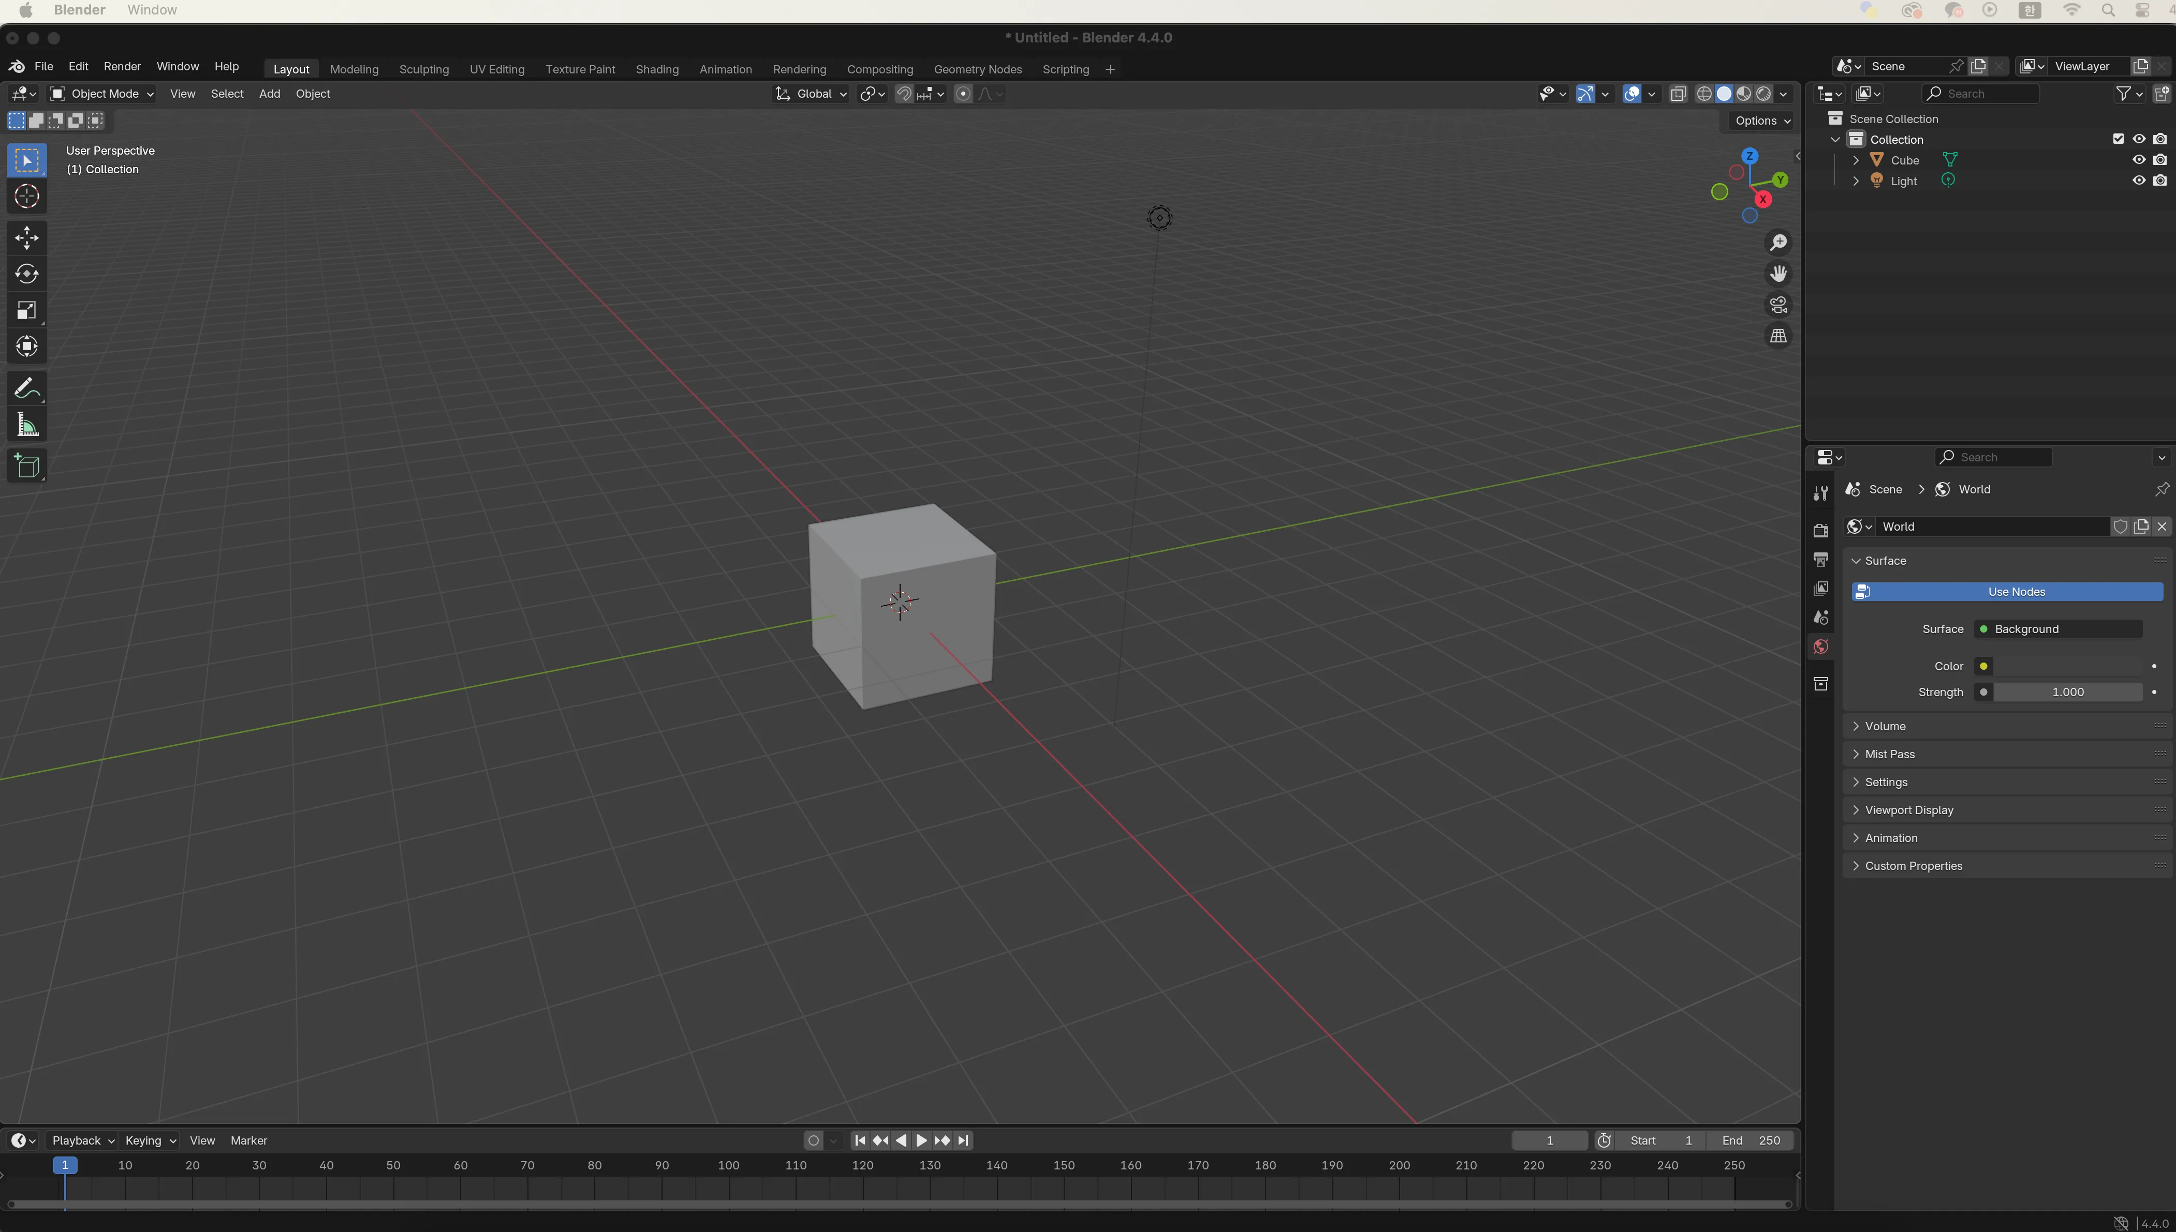Click the Background surface shader button

pos(2059,629)
